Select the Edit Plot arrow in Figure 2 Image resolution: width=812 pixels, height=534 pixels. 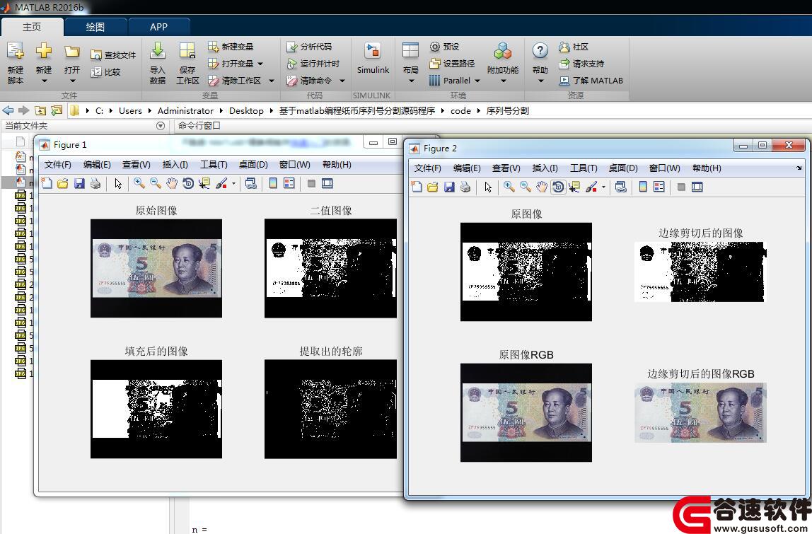point(488,187)
